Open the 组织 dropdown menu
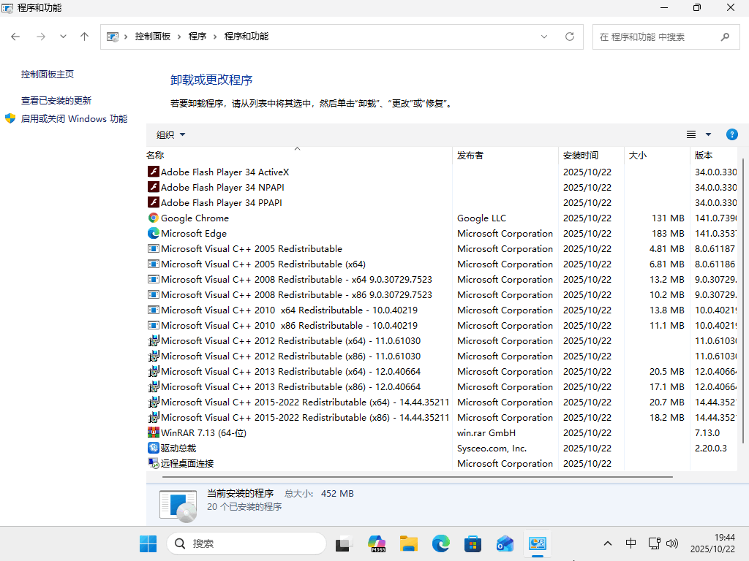The height and width of the screenshot is (561, 749). point(170,134)
